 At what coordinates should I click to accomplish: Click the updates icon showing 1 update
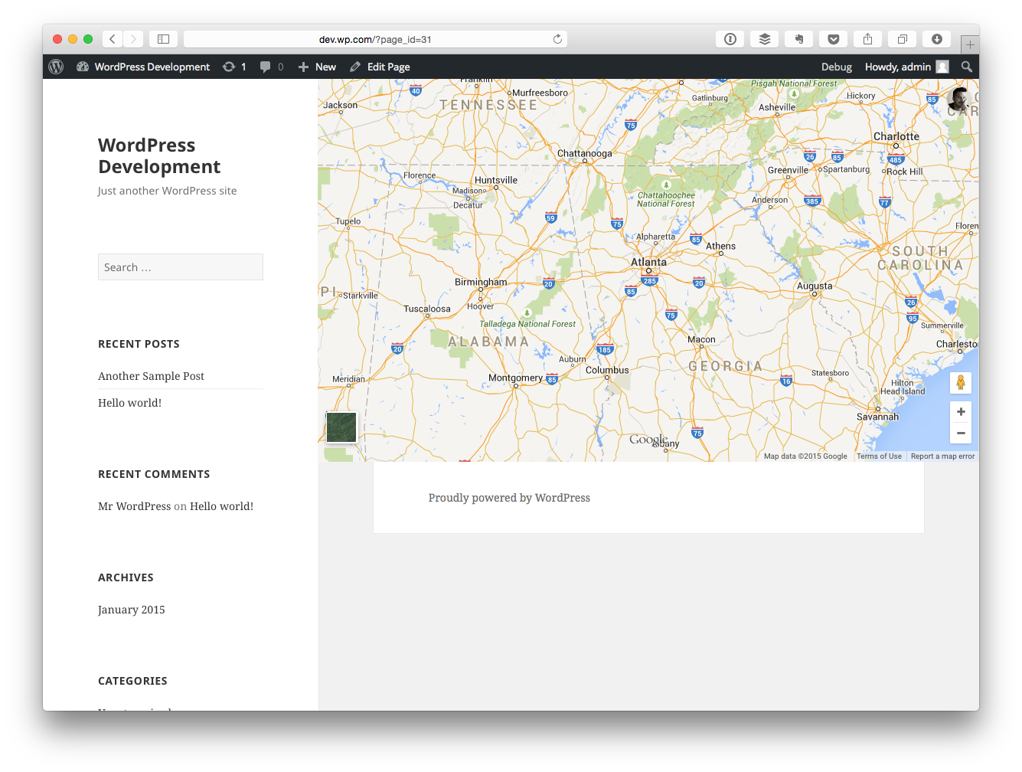point(233,67)
